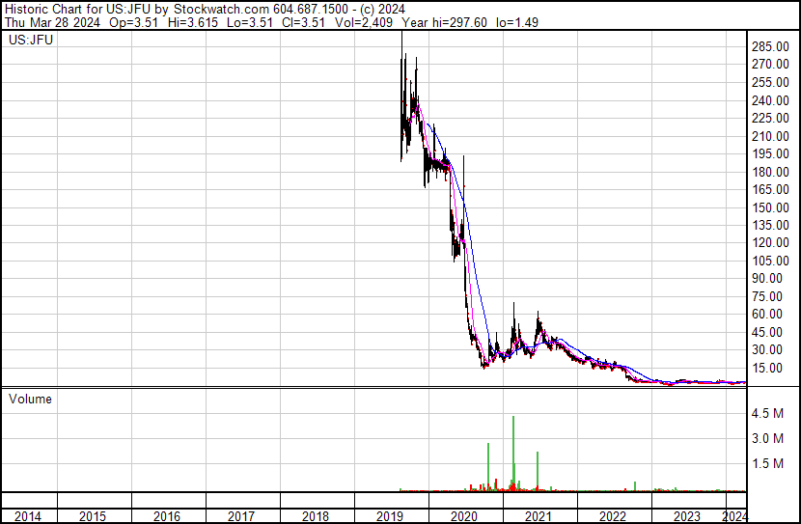
Task: Click the Year hi=297.60 value
Action: tap(445, 22)
